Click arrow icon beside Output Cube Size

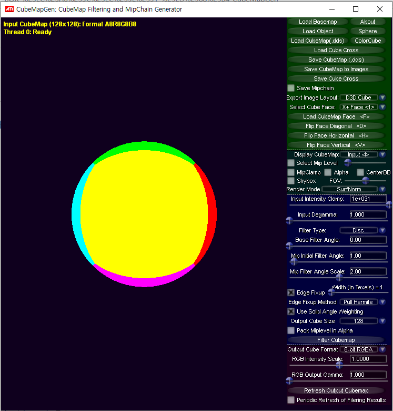382,321
